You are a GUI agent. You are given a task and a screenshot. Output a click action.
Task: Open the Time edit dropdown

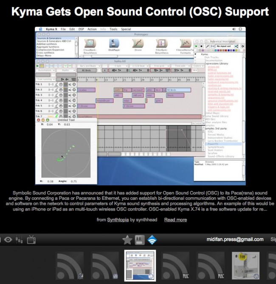point(180,66)
